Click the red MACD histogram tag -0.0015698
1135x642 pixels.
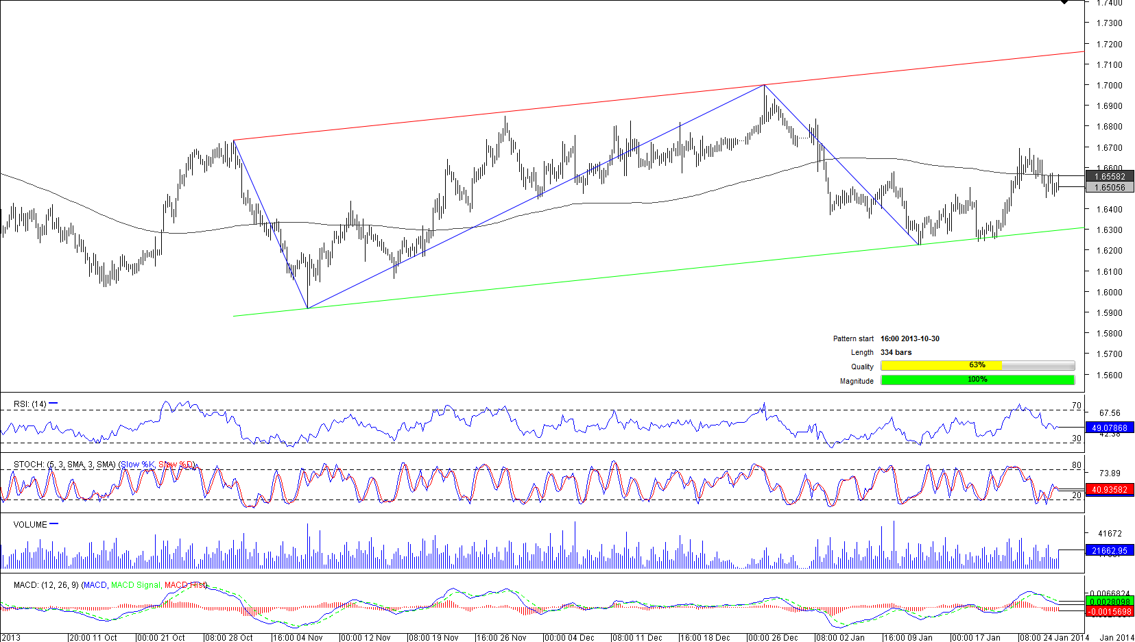(x=1109, y=611)
